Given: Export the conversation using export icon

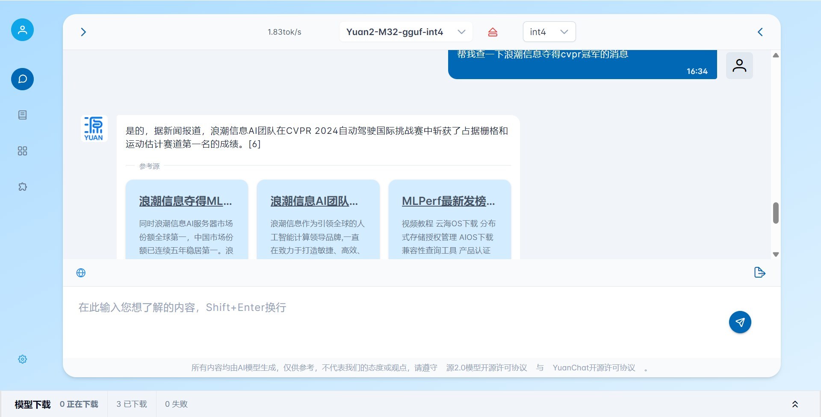Looking at the screenshot, I should coord(759,272).
